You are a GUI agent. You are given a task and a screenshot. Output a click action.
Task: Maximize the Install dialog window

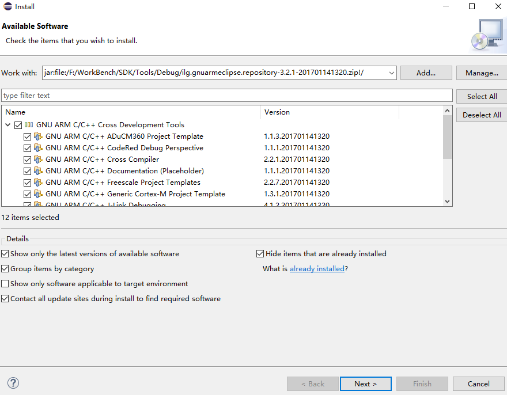click(x=472, y=6)
